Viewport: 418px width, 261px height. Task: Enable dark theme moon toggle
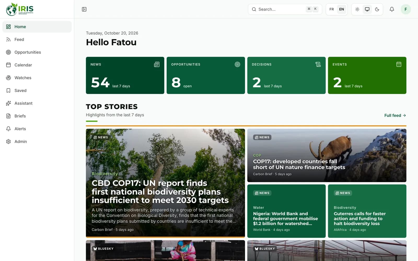point(377,9)
